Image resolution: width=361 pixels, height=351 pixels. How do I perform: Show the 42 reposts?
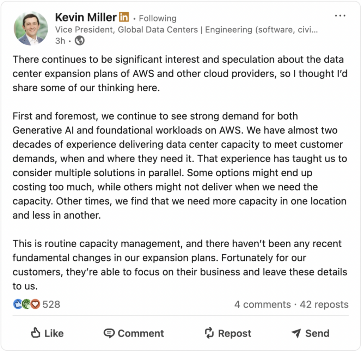(x=324, y=304)
